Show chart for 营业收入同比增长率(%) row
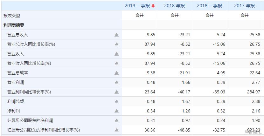This screenshot has width=264, height=136. (x=116, y=63)
